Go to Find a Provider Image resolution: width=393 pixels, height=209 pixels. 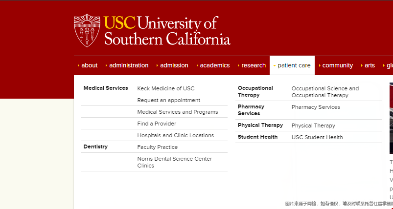[157, 124]
